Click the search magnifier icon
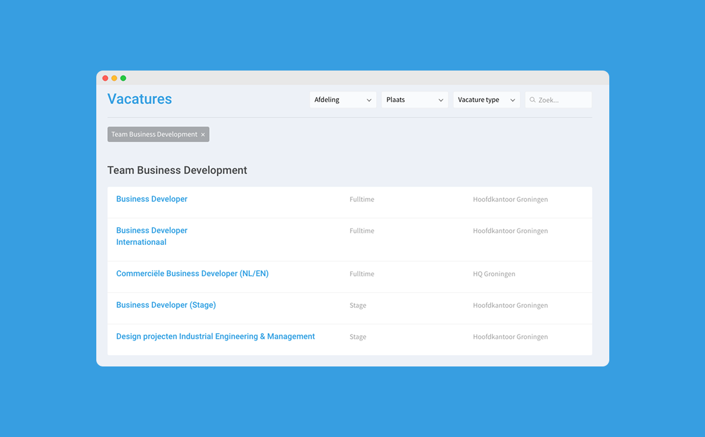This screenshot has width=705, height=437. tap(532, 100)
